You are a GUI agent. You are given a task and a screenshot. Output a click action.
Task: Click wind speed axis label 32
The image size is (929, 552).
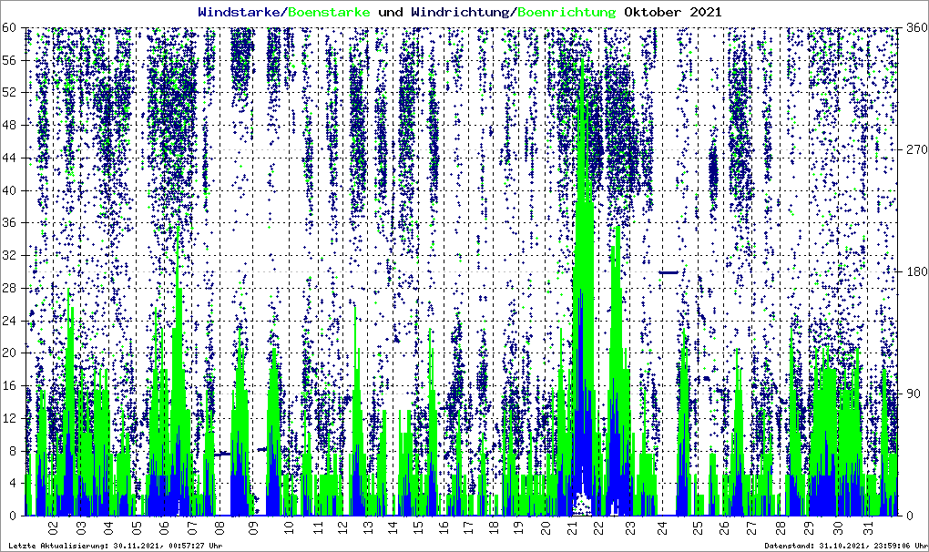(x=9, y=256)
